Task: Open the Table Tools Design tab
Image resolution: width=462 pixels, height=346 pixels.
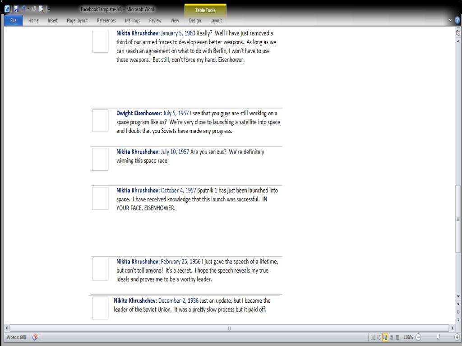Action: 195,21
